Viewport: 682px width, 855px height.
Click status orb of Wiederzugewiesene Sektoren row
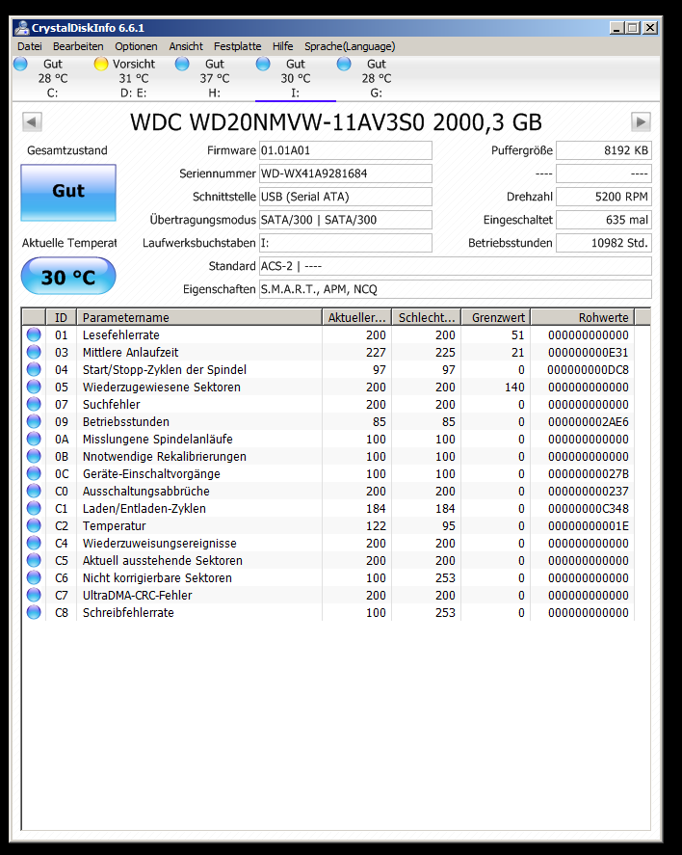[x=34, y=387]
